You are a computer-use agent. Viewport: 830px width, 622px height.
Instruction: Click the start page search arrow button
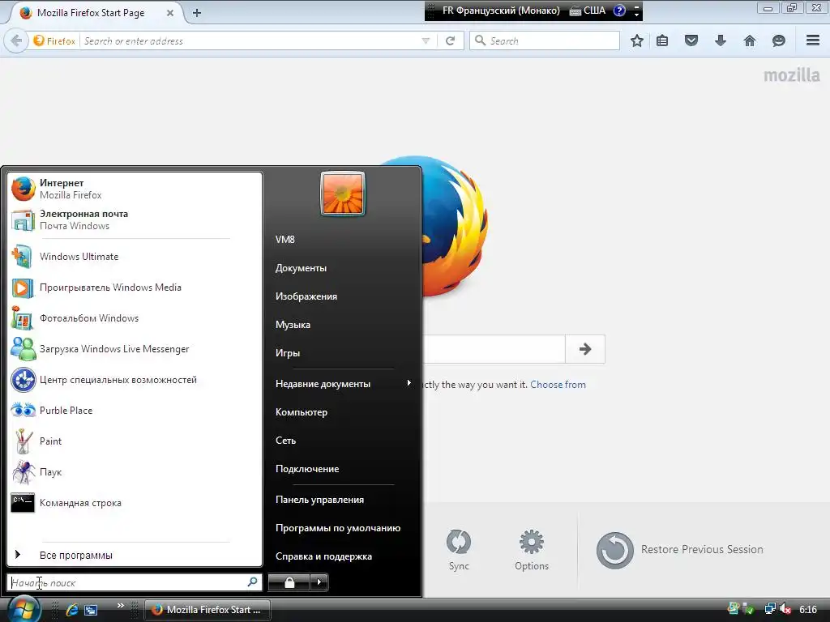pos(585,349)
